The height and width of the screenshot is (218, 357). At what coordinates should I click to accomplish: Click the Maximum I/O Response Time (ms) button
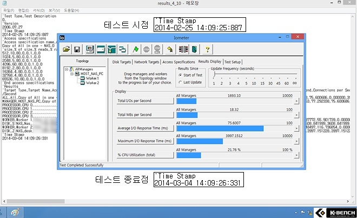(145, 141)
